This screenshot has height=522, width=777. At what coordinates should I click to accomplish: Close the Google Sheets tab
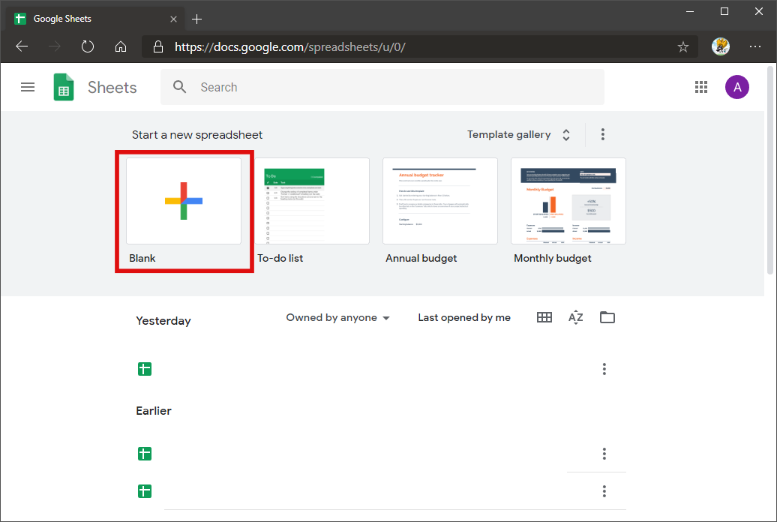173,19
